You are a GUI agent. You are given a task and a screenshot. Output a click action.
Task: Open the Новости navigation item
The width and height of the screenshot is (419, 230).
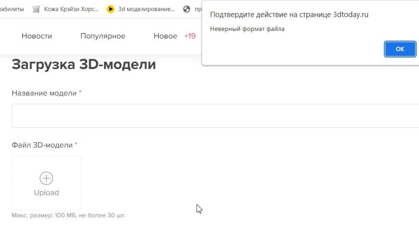click(x=37, y=36)
